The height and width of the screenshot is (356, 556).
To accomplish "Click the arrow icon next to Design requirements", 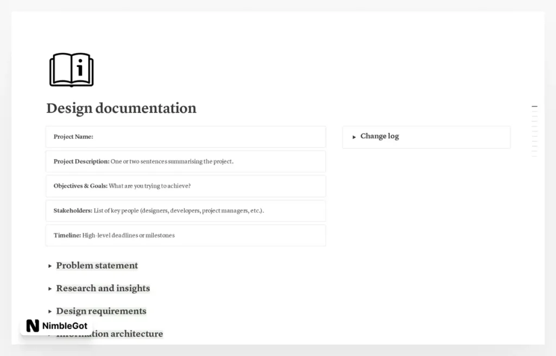I will (x=49, y=311).
